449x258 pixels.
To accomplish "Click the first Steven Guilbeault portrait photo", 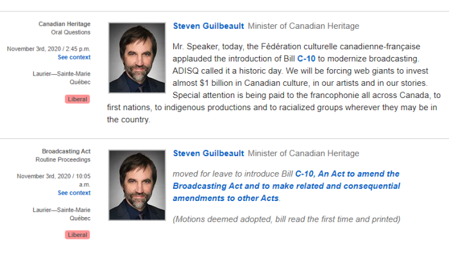I will click(x=137, y=58).
